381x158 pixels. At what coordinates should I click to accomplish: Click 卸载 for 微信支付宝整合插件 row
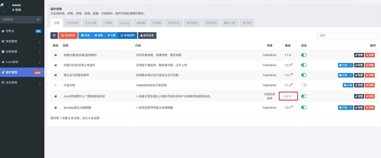coord(370,75)
